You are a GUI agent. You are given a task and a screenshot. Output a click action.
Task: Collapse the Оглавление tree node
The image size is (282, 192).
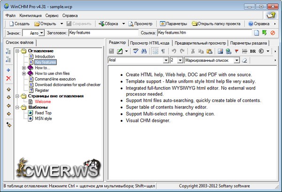coord(17,51)
